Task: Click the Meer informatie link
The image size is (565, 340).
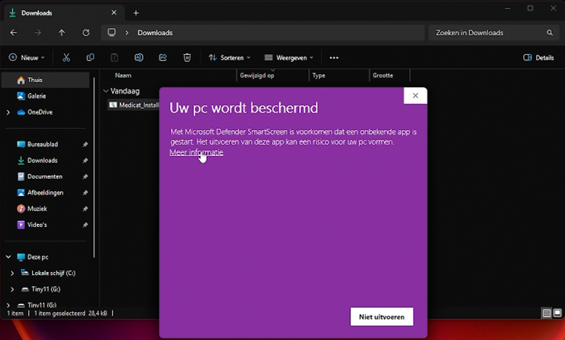Action: click(x=196, y=152)
